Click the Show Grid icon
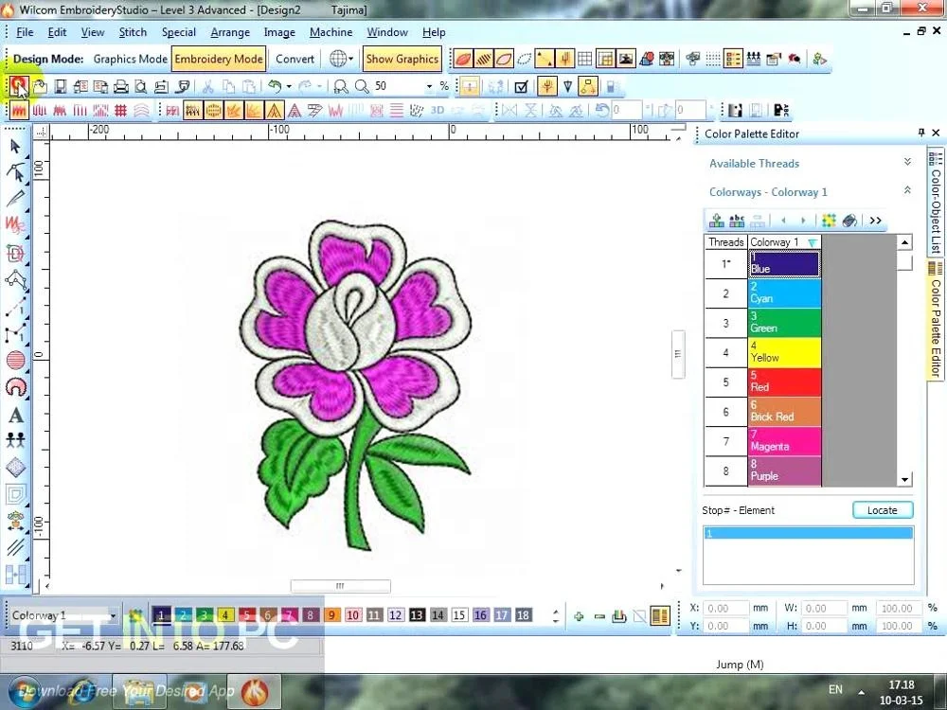The height and width of the screenshot is (710, 947). [585, 59]
